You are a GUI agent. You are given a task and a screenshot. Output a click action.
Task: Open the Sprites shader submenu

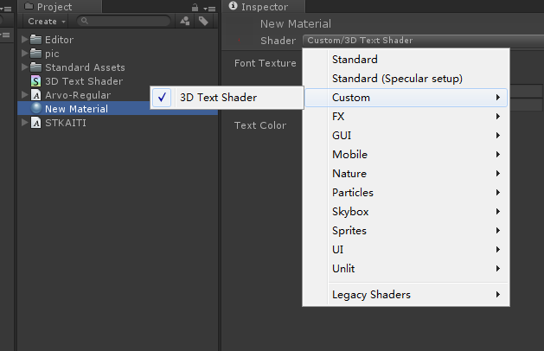[406, 231]
